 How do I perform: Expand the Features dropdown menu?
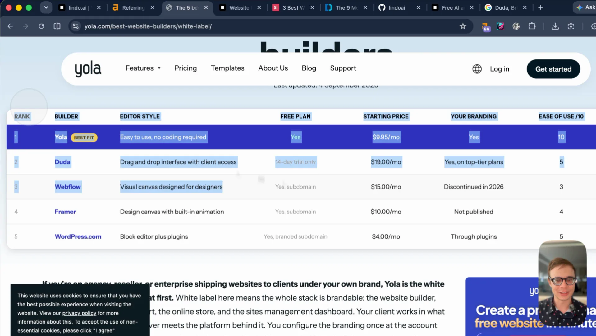click(143, 68)
